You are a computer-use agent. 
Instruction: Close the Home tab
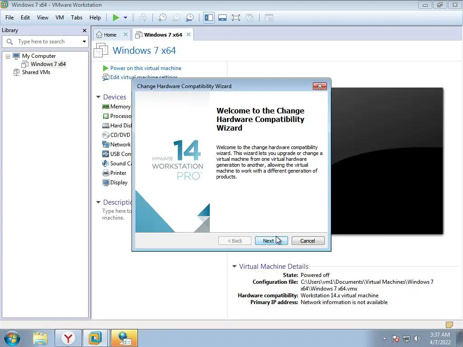point(126,34)
